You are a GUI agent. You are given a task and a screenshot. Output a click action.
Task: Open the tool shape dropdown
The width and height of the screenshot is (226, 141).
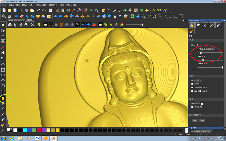pyautogui.click(x=198, y=45)
